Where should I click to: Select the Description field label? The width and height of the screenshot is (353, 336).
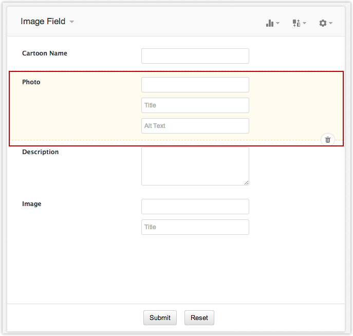tap(41, 152)
